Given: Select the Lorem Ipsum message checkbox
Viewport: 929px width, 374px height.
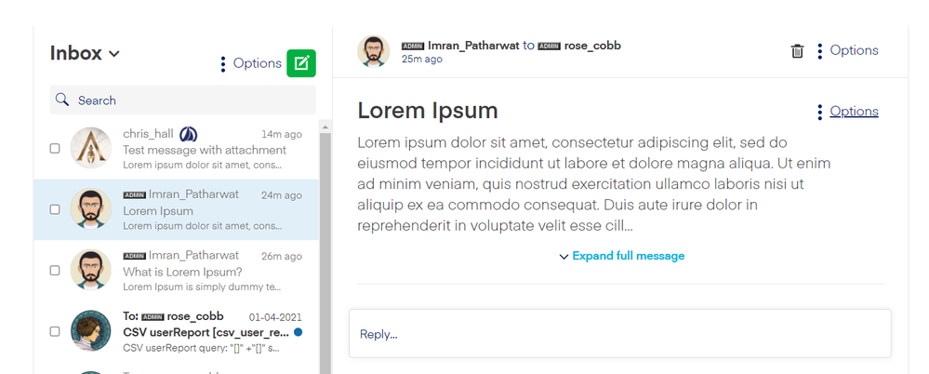Looking at the screenshot, I should coord(55,209).
